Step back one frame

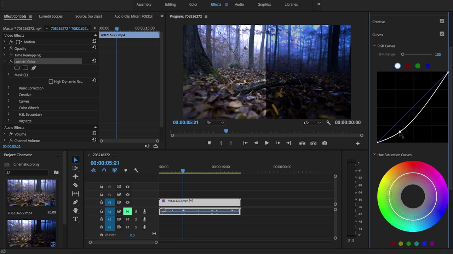(x=256, y=143)
